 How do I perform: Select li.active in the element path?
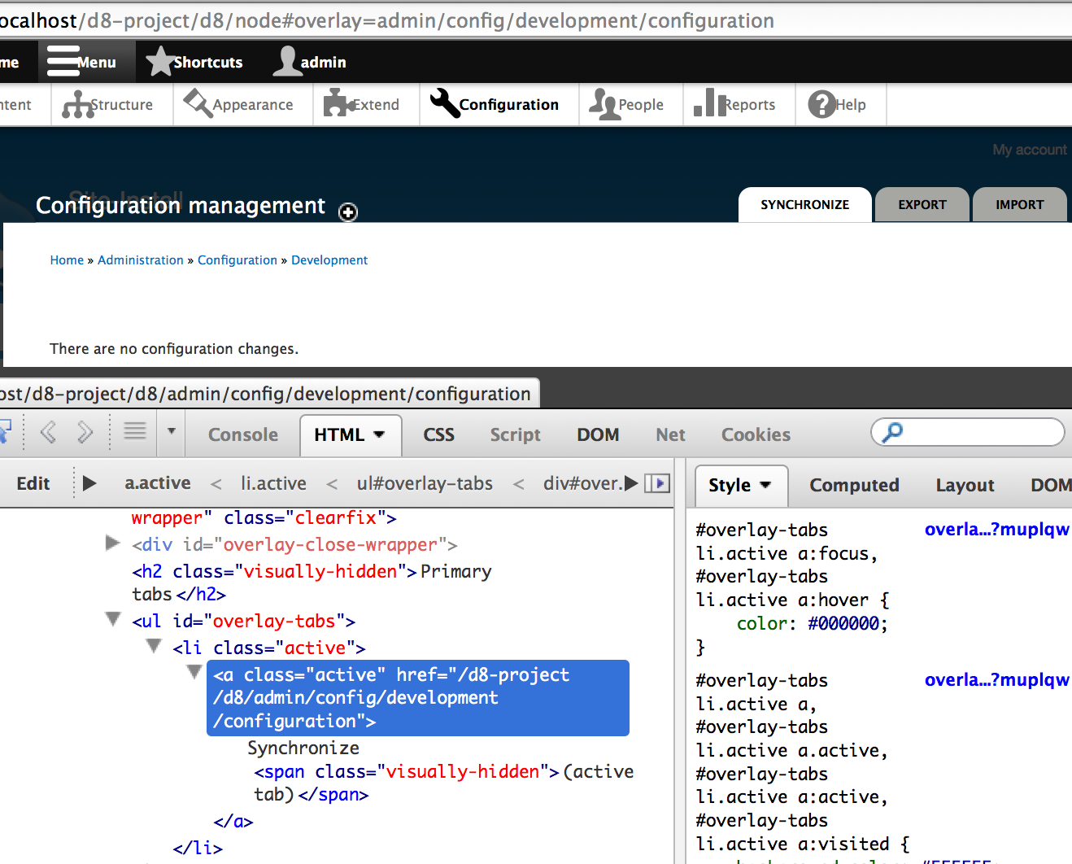pos(273,483)
